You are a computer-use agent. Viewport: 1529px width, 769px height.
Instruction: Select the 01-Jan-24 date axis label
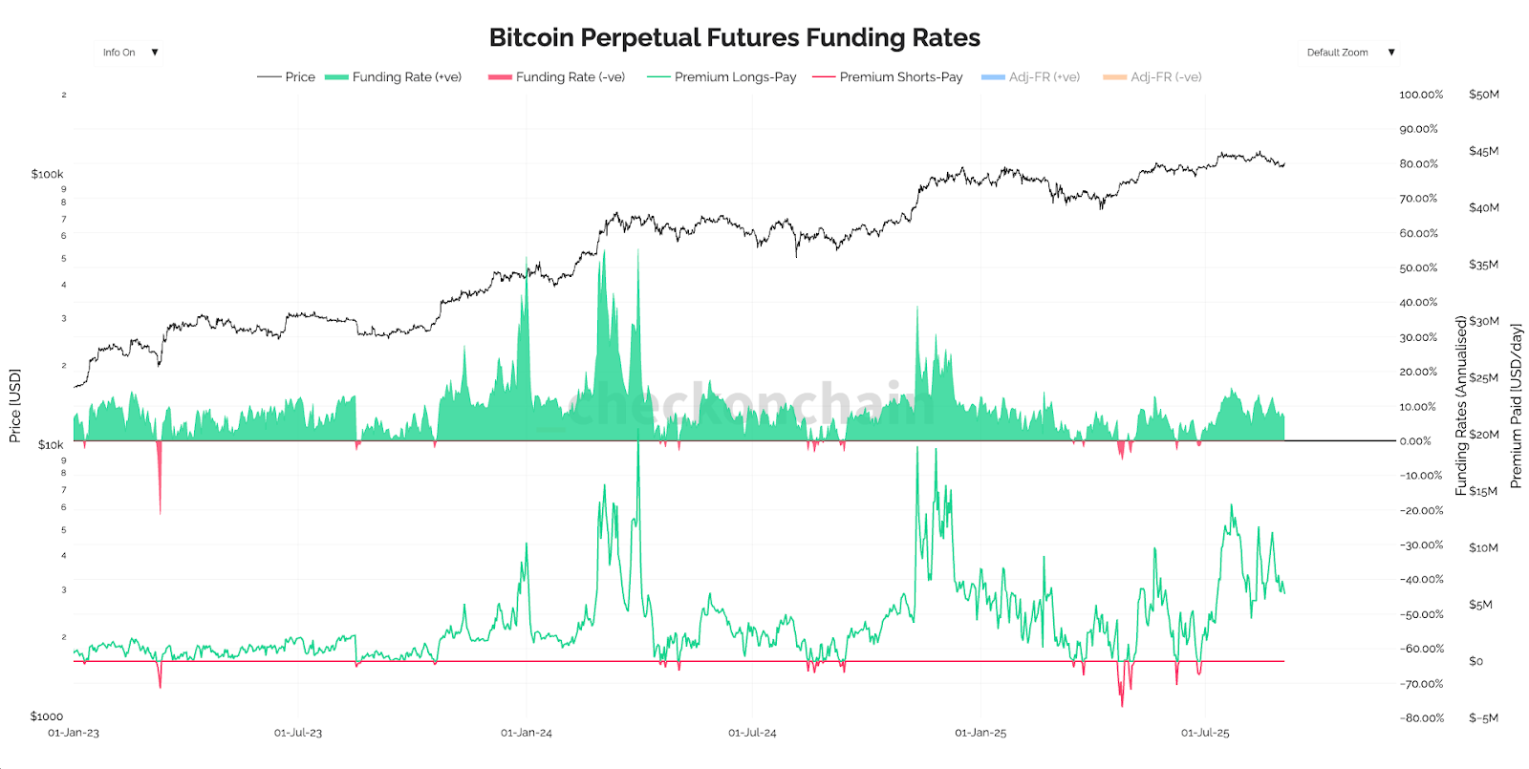click(527, 733)
